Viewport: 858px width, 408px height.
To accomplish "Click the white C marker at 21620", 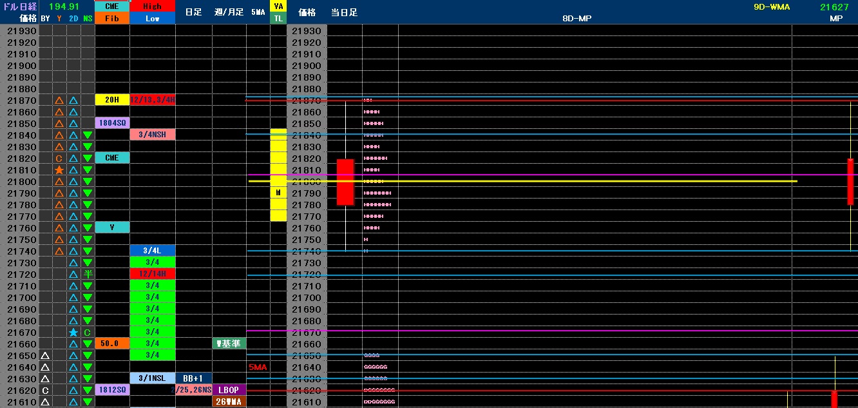I will (x=45, y=391).
